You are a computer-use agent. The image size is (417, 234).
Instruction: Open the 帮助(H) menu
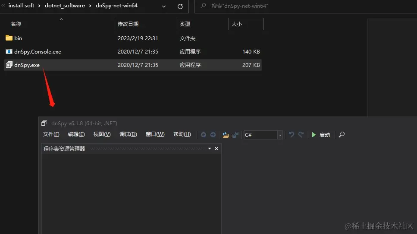182,134
